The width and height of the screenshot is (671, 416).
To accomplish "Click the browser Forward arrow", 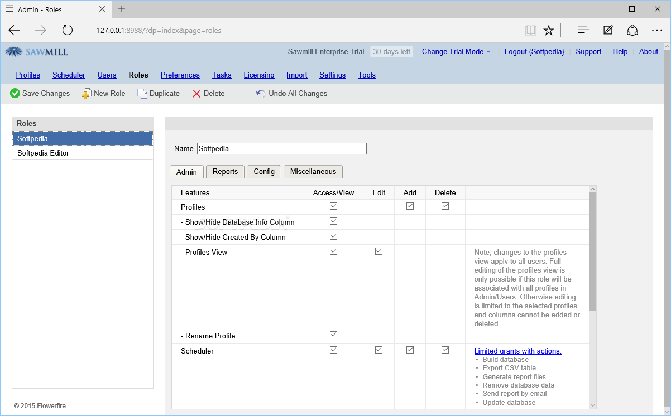I will point(41,30).
